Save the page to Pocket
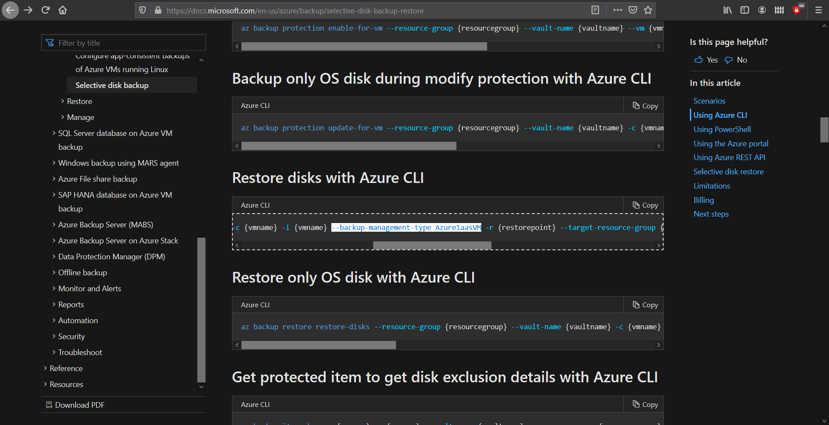Viewport: 829px width, 425px height. click(632, 10)
